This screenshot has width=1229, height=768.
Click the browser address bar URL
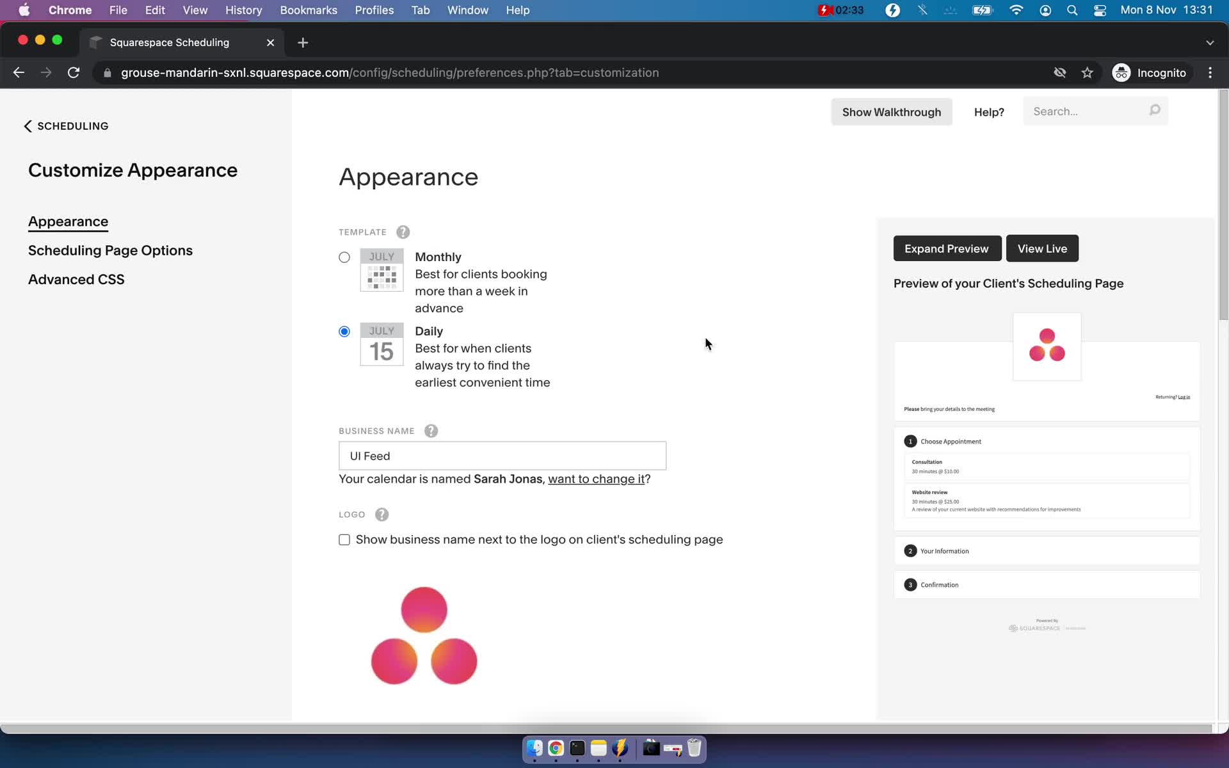(390, 73)
